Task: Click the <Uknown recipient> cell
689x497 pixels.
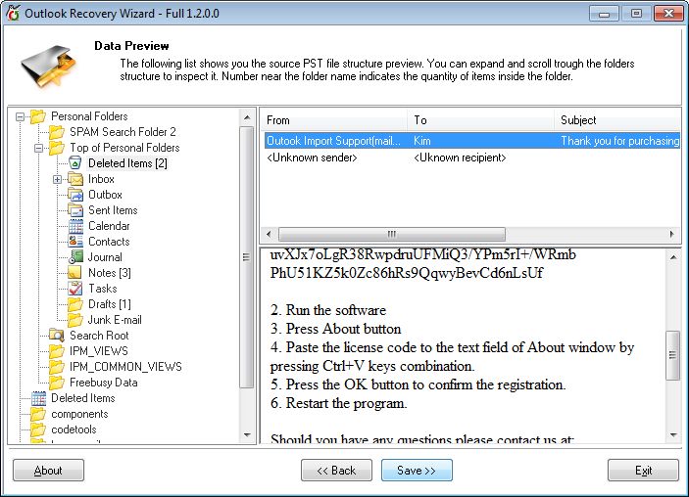Action: 460,158
